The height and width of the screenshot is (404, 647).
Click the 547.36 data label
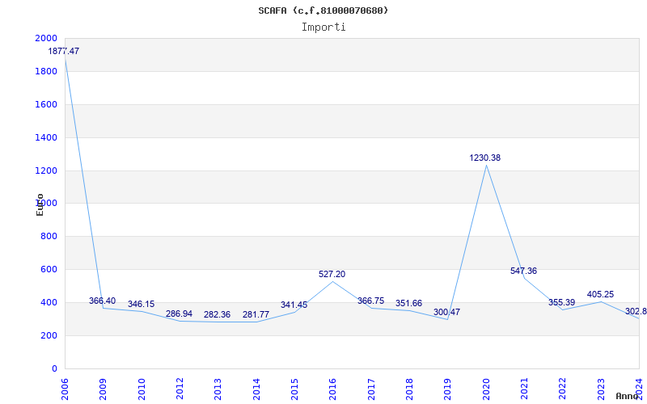(523, 271)
